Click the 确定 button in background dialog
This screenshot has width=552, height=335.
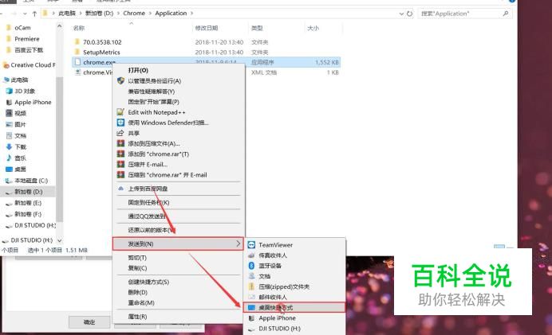[89, 322]
